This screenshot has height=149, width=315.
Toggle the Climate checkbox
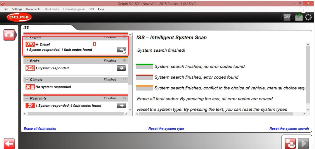pos(27,80)
